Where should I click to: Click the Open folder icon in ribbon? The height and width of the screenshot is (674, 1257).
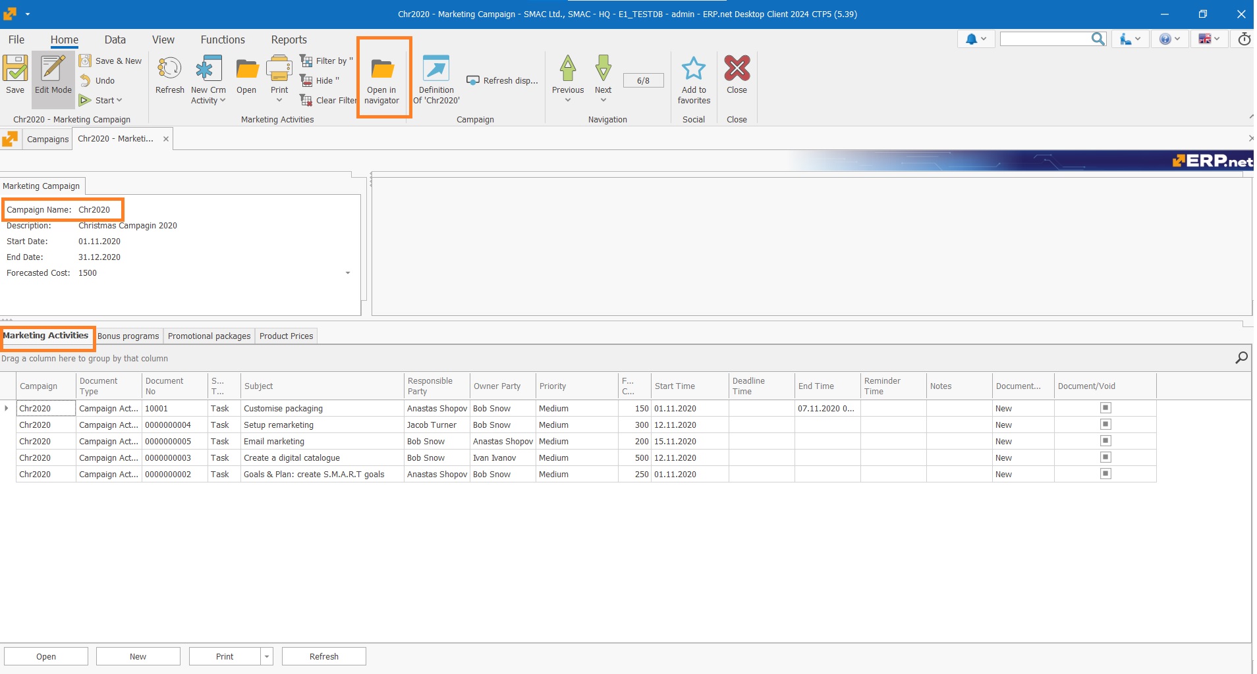click(x=246, y=68)
